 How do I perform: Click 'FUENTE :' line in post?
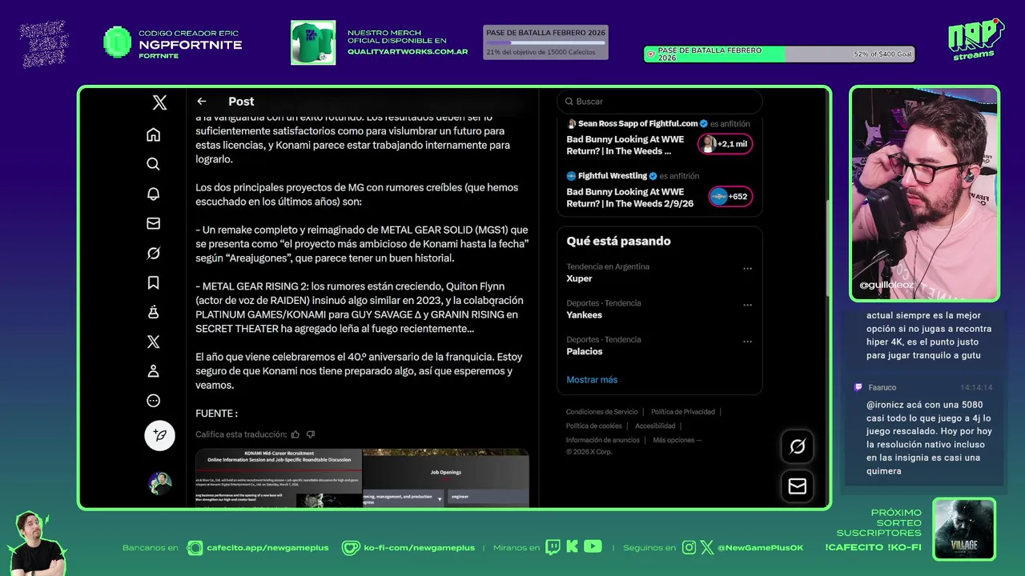pos(216,414)
